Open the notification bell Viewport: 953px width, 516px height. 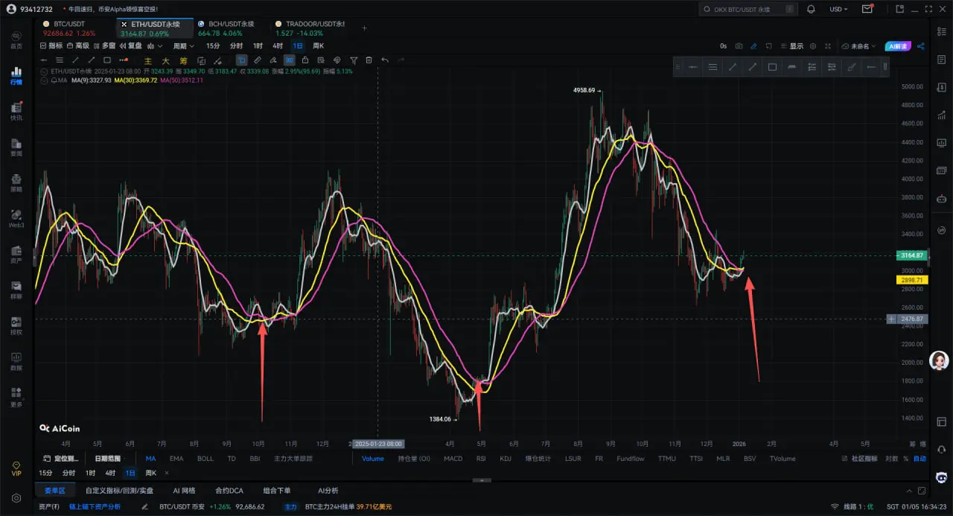812,9
